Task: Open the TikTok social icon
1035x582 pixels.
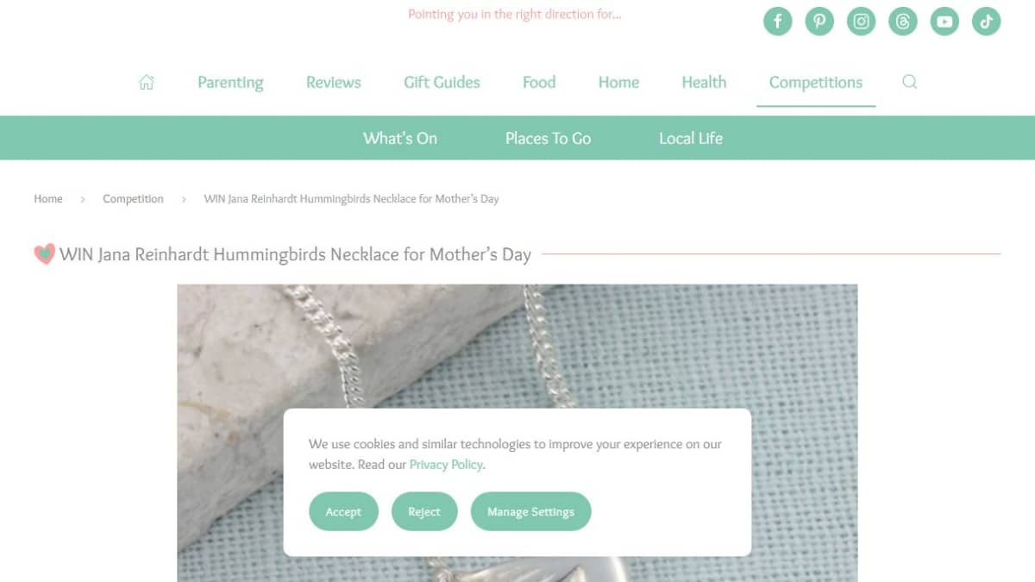Action: click(x=987, y=22)
